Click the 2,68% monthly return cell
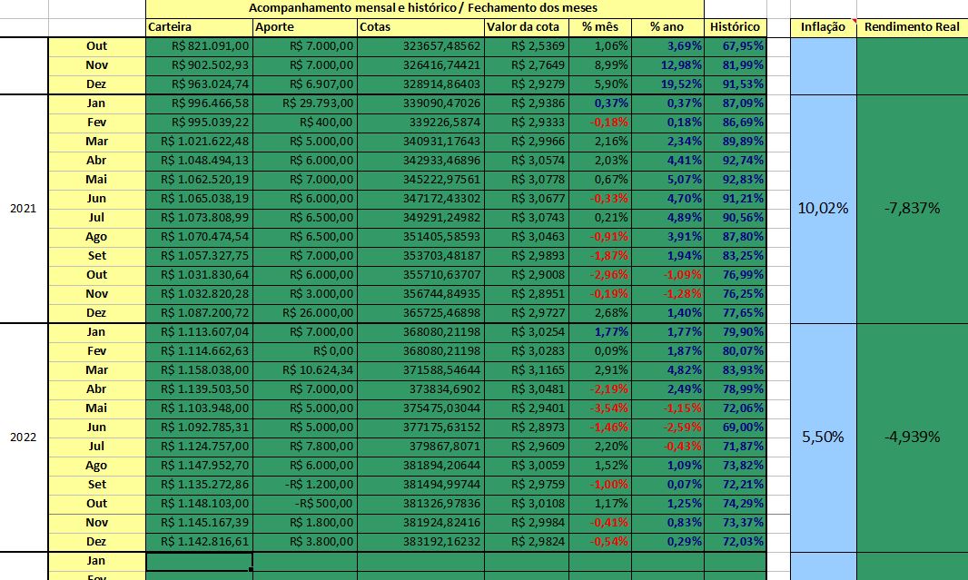This screenshot has height=580, width=968. pos(600,313)
